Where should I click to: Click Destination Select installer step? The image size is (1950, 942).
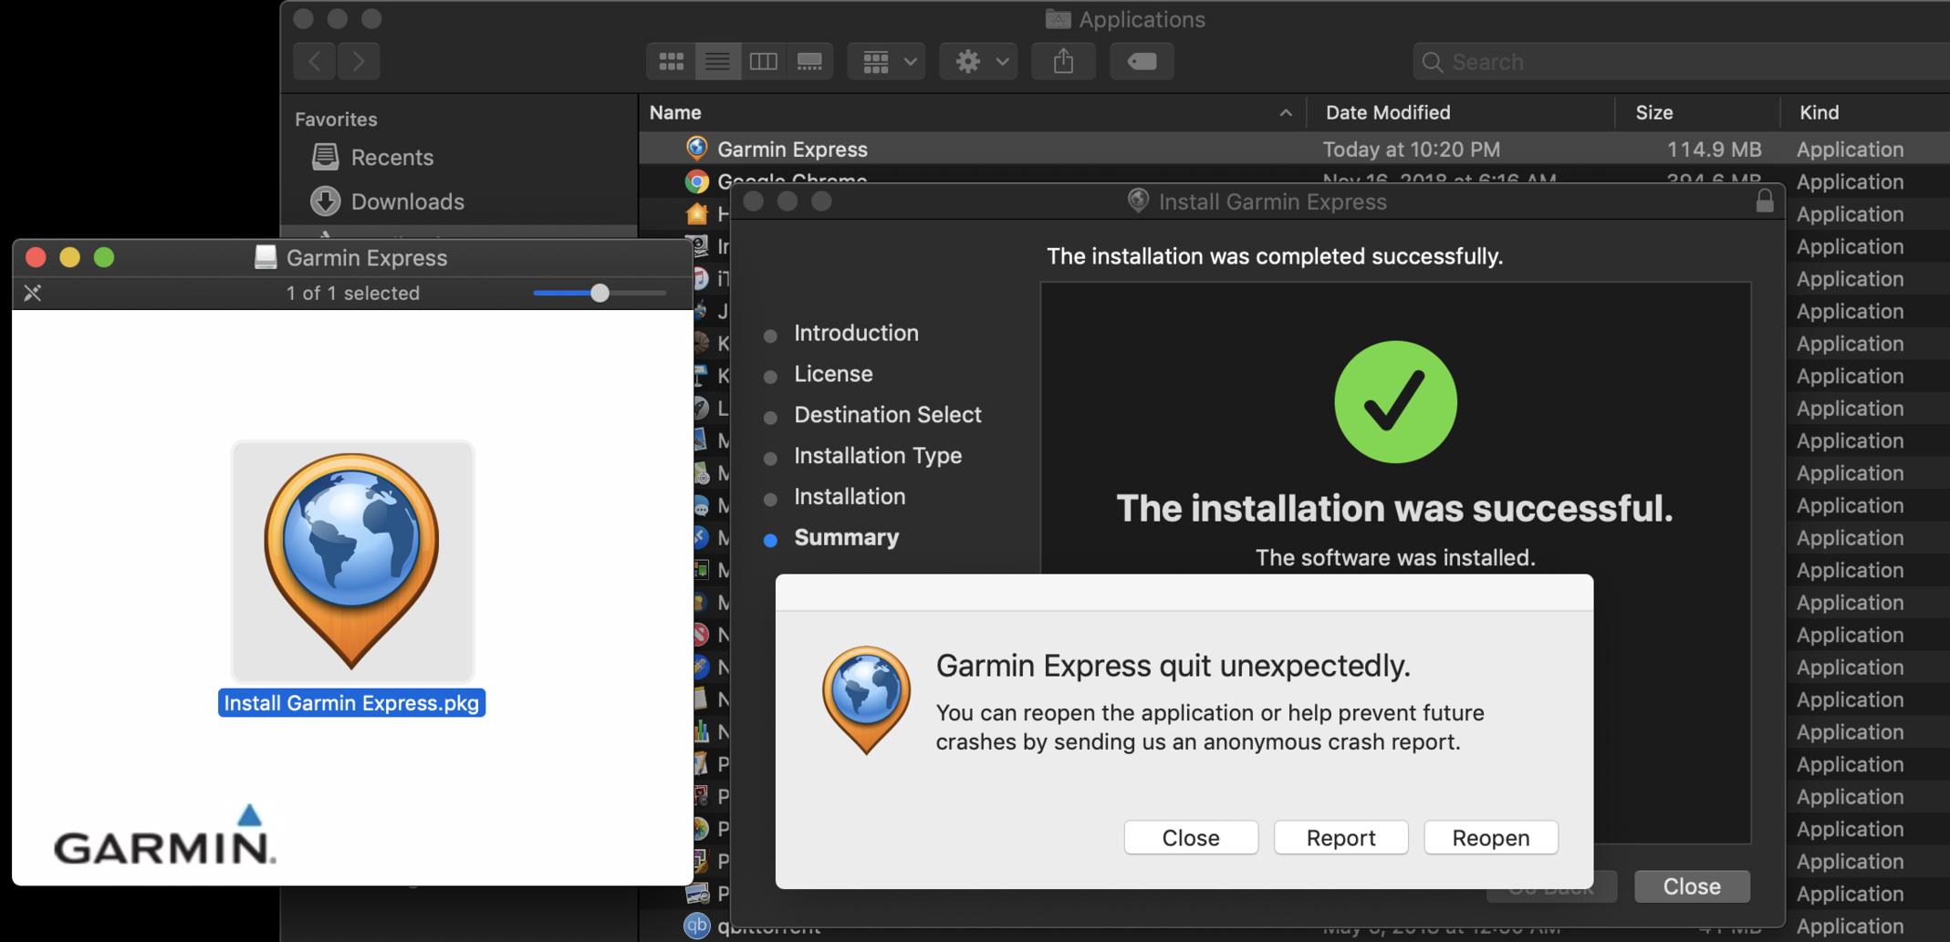click(x=887, y=415)
